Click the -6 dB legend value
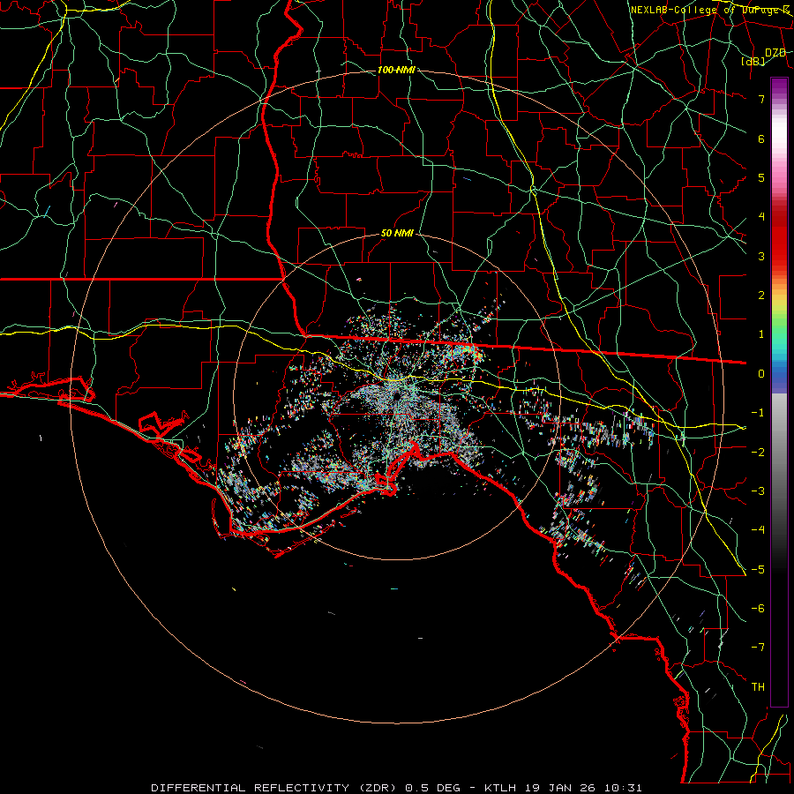 [758, 608]
